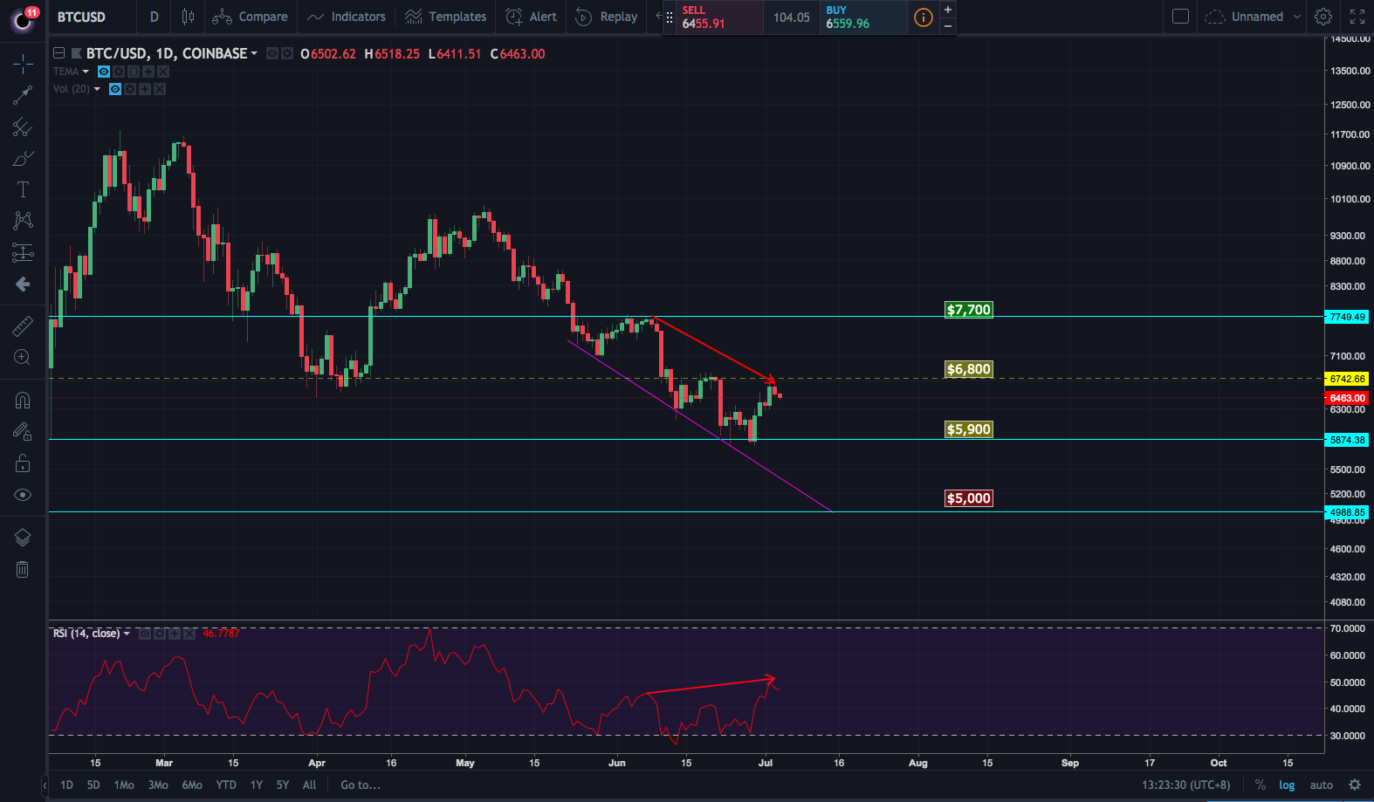Expand BTC/USD, 1D, COINBASE legend dropdown

pos(254,54)
